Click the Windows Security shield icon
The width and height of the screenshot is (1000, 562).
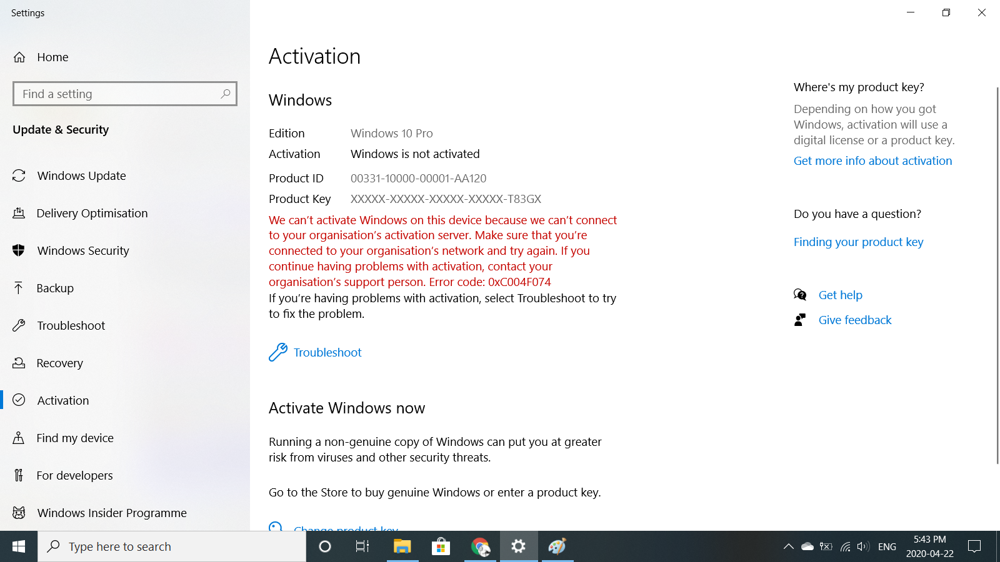click(19, 251)
